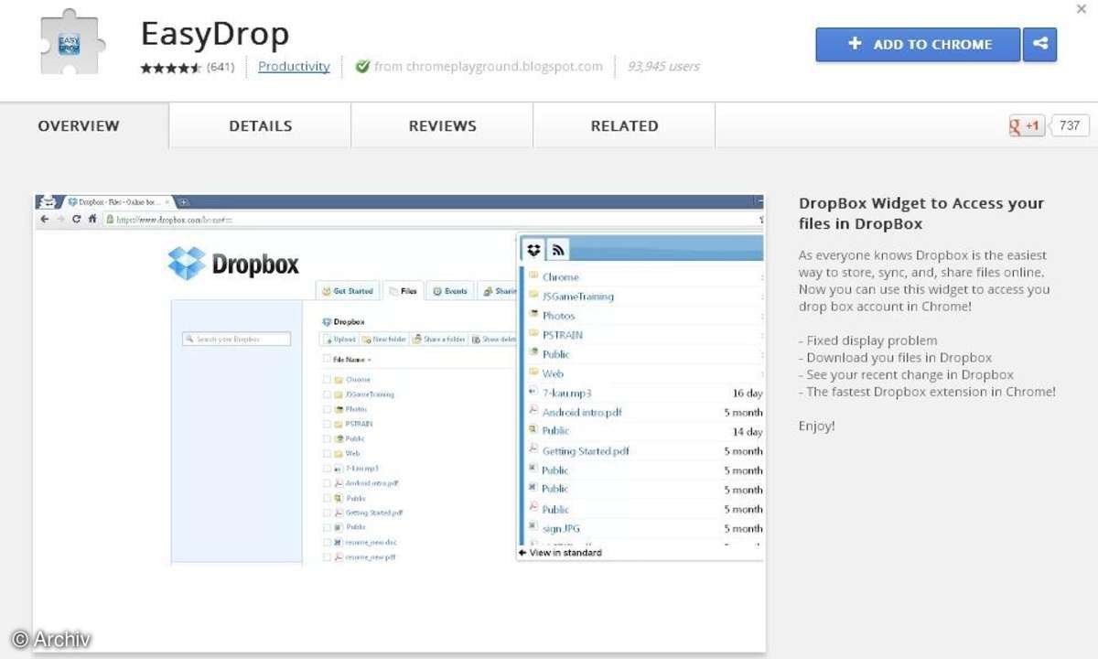Open the Productivity category link

[x=294, y=67]
